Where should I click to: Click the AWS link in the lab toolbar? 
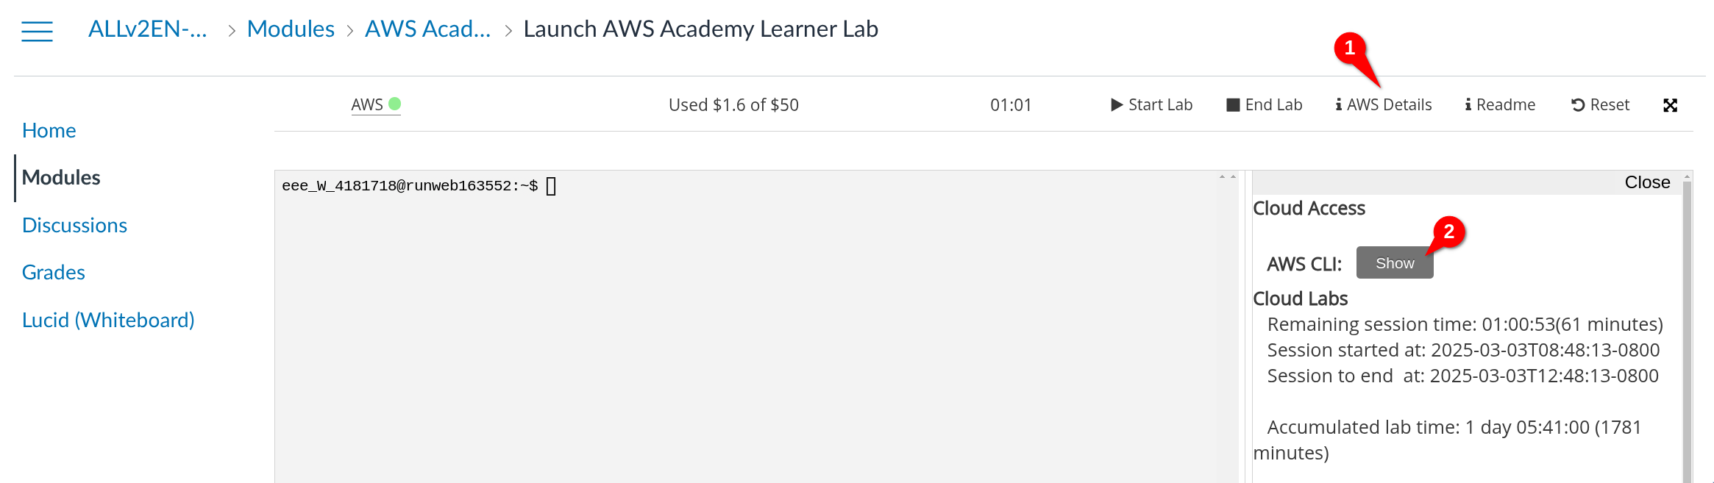coord(366,104)
